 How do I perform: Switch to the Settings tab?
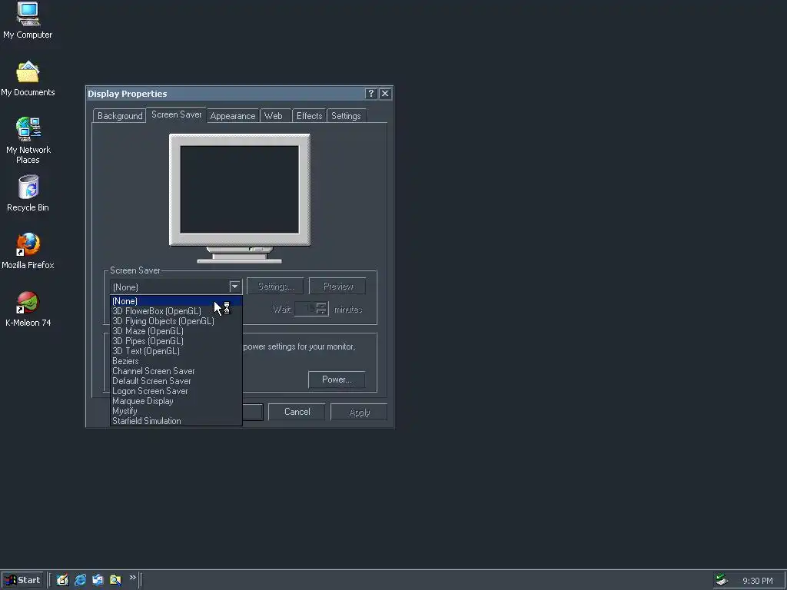pos(346,116)
